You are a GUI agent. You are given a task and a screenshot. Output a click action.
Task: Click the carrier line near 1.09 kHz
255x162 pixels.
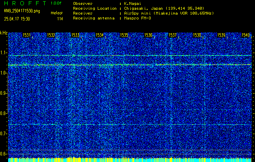[x=130, y=55]
